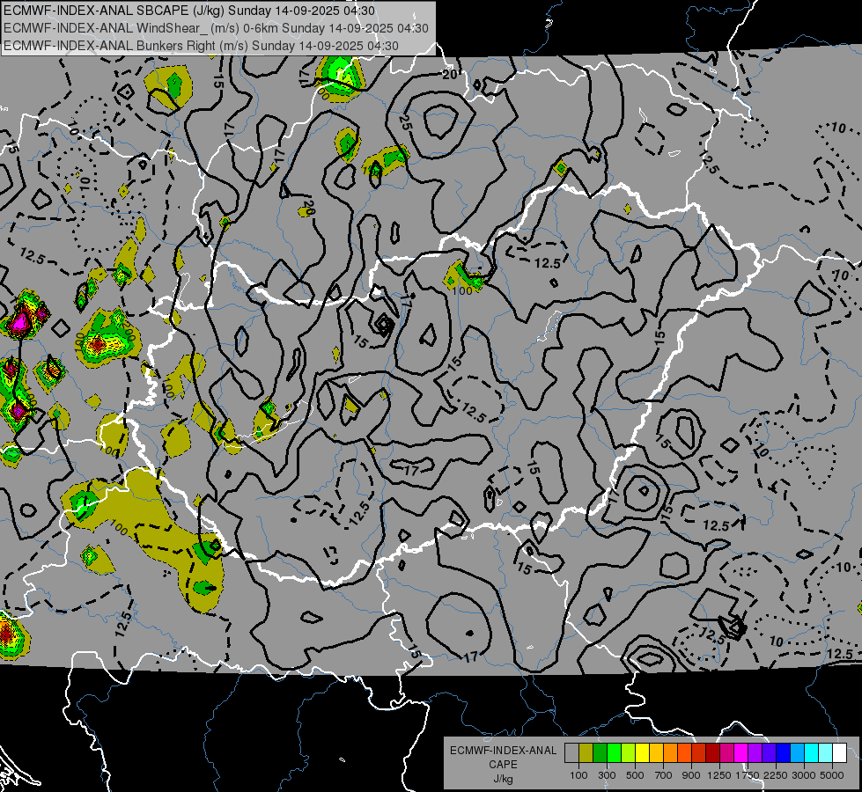862x792 pixels.
Task: Select the white swatch at legend end
Action: 839,752
